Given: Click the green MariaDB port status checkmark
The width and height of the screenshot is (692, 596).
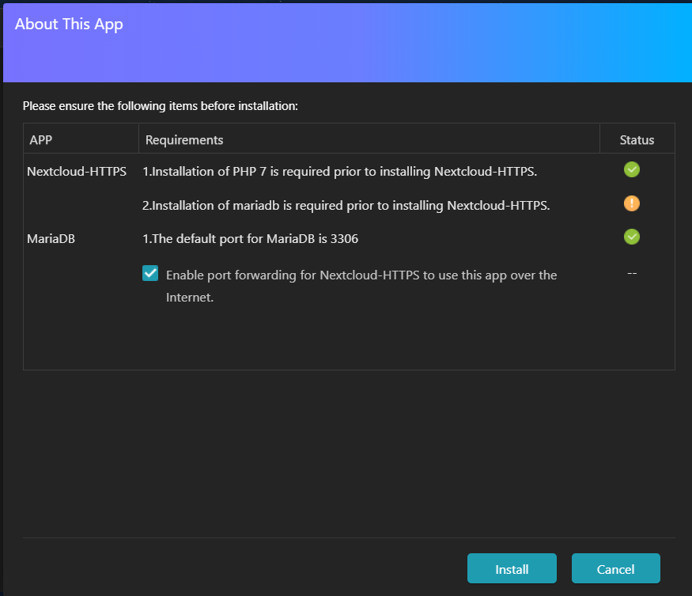Looking at the screenshot, I should pyautogui.click(x=632, y=237).
